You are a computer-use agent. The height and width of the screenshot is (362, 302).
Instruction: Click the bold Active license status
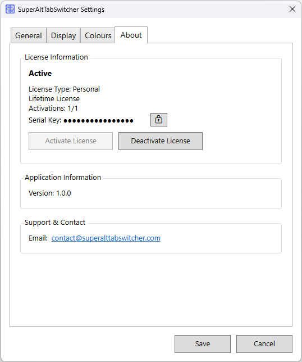40,73
